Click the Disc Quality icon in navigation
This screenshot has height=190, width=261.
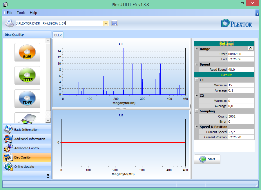pos(8,157)
